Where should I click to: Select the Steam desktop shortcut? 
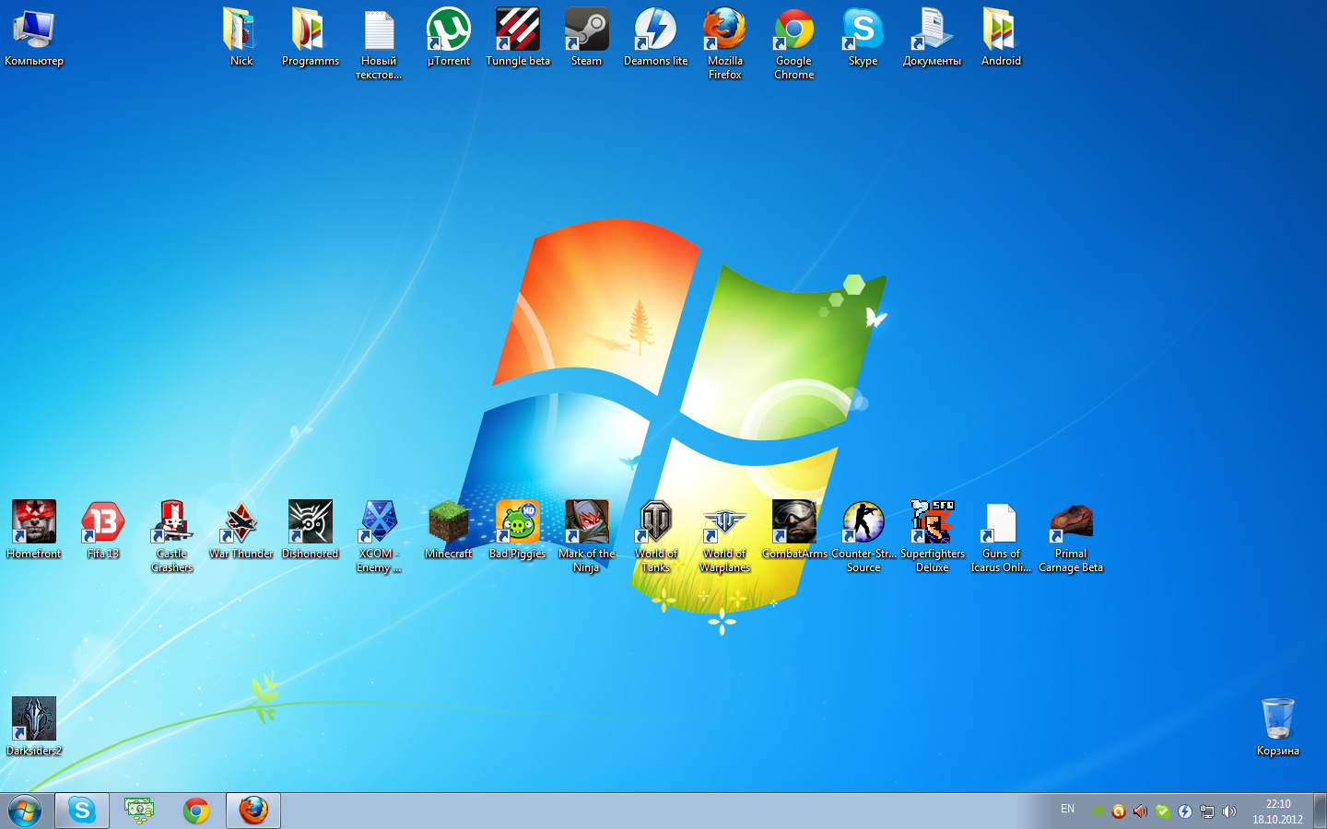[x=586, y=37]
